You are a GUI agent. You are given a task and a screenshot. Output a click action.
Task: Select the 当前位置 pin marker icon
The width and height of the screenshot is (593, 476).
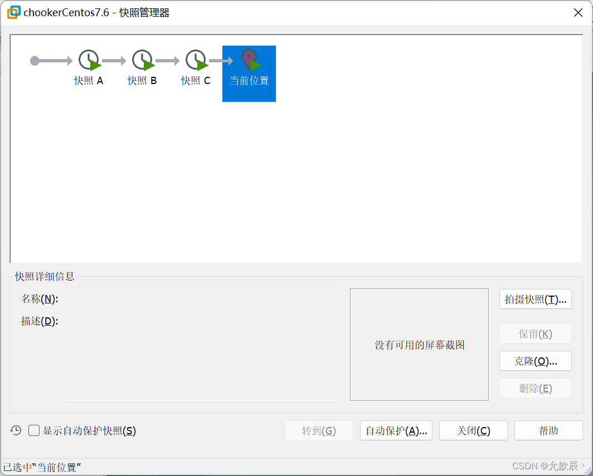point(251,60)
